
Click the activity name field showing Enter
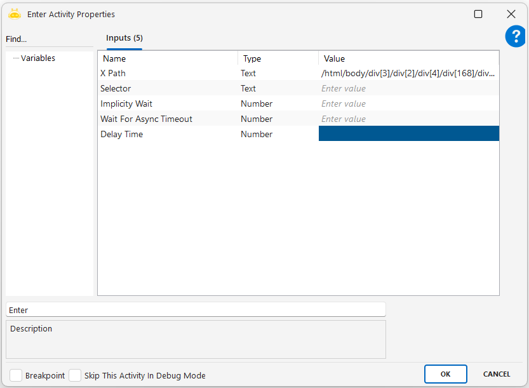pos(196,310)
